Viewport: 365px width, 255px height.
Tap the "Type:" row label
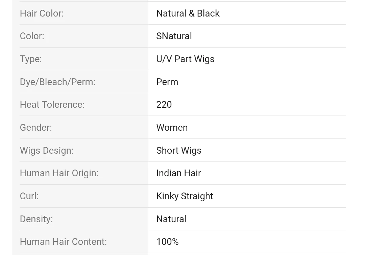point(31,59)
